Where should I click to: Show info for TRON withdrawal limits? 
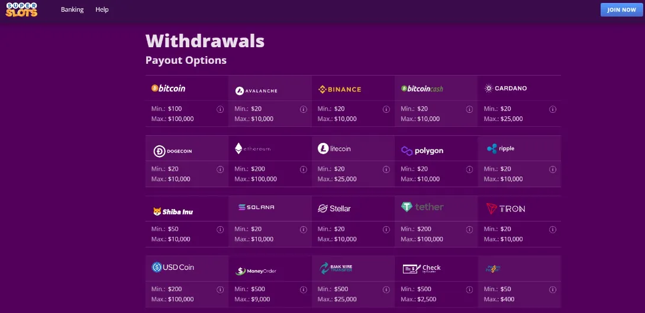pyautogui.click(x=553, y=229)
